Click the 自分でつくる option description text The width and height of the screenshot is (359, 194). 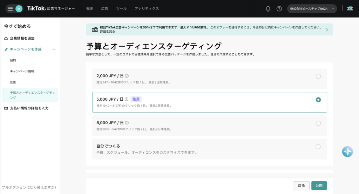click(x=147, y=152)
